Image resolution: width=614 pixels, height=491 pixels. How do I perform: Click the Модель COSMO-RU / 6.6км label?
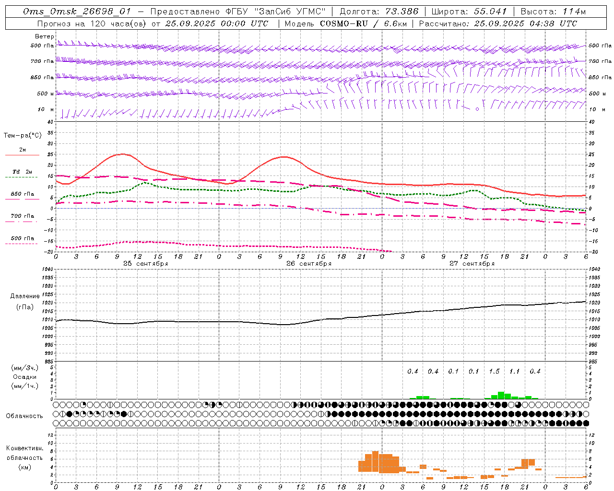tap(345, 23)
